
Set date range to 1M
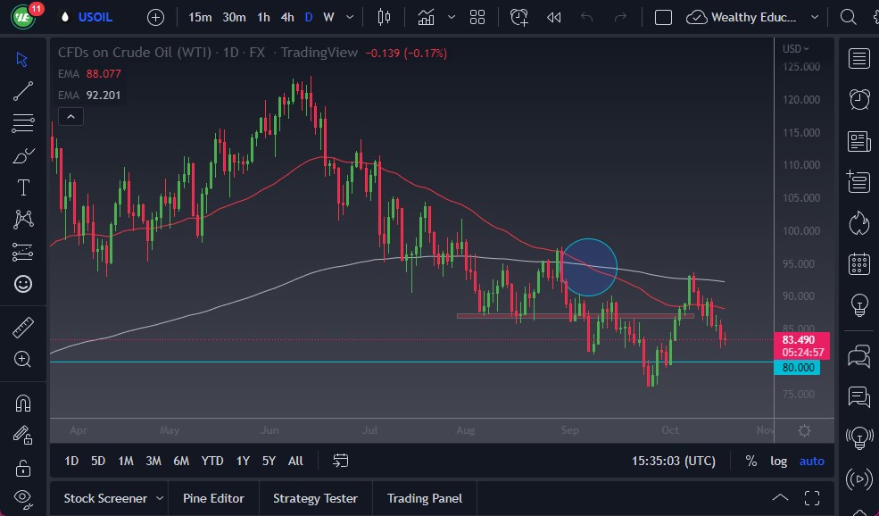(126, 461)
